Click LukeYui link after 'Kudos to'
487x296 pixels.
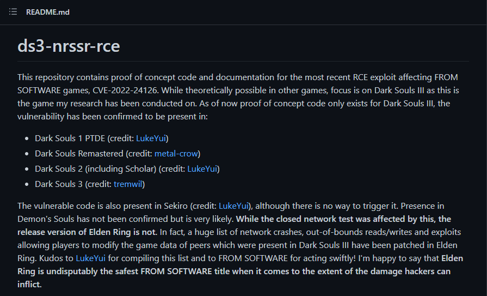[x=91, y=258]
